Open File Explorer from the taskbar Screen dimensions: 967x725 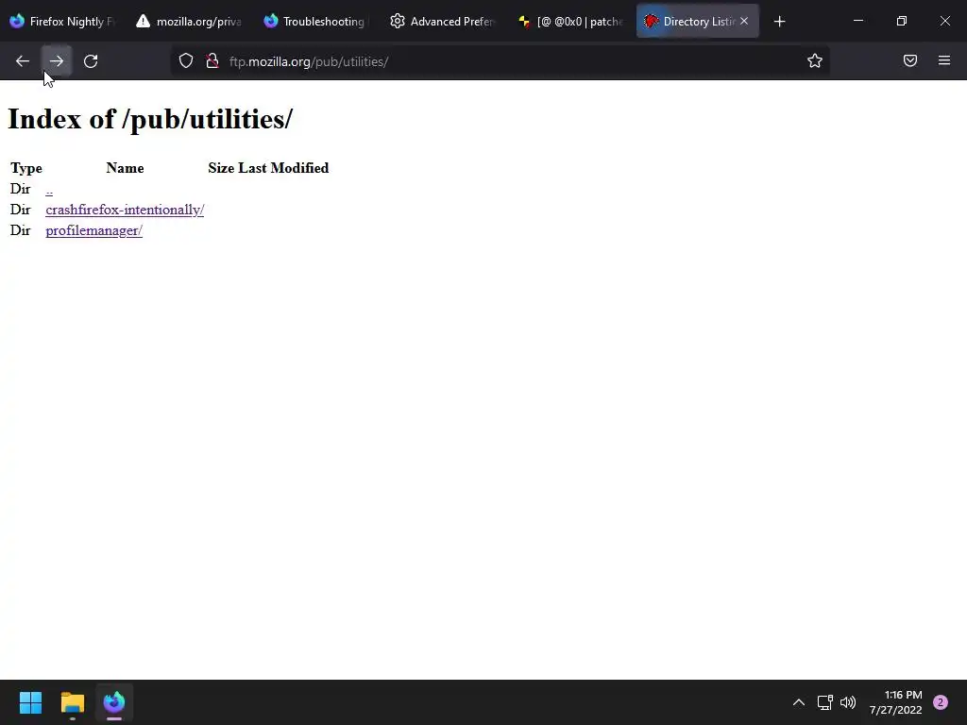[72, 702]
